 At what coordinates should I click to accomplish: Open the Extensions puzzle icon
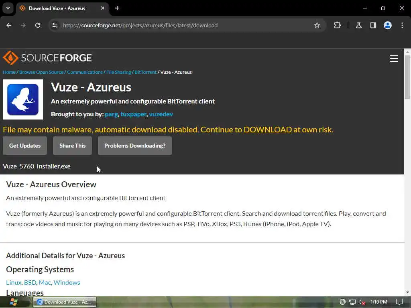tap(337, 25)
